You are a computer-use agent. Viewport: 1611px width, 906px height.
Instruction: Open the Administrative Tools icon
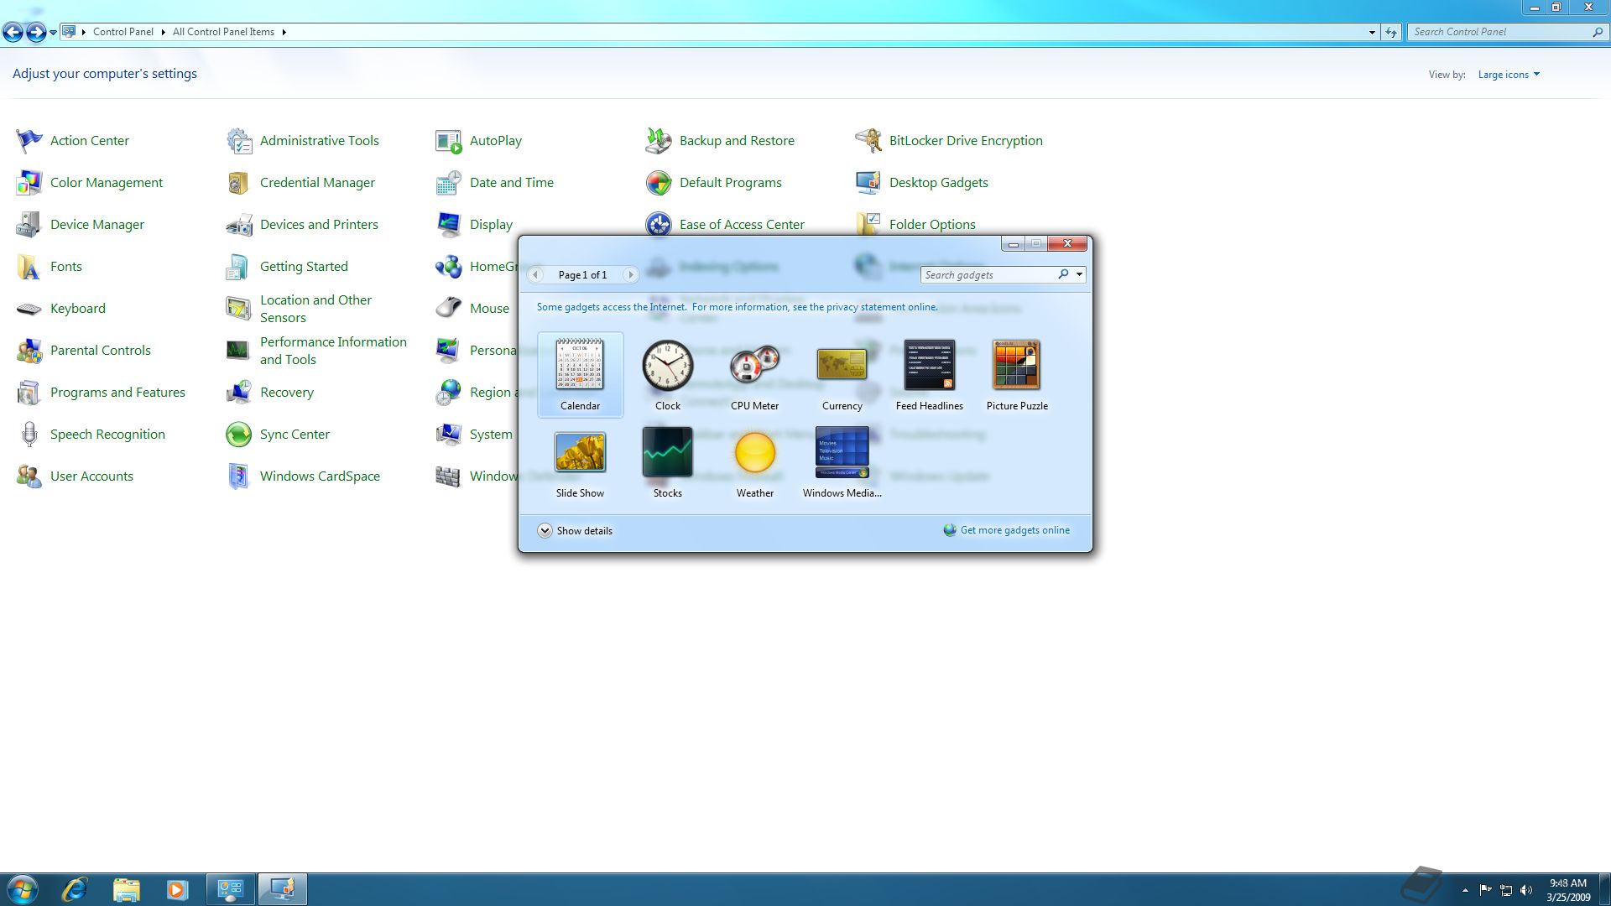[239, 141]
